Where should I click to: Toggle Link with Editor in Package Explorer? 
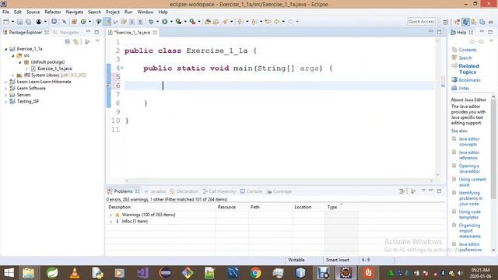click(76, 41)
